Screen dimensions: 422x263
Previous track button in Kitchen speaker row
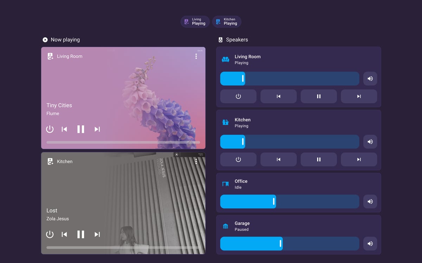[x=279, y=160]
